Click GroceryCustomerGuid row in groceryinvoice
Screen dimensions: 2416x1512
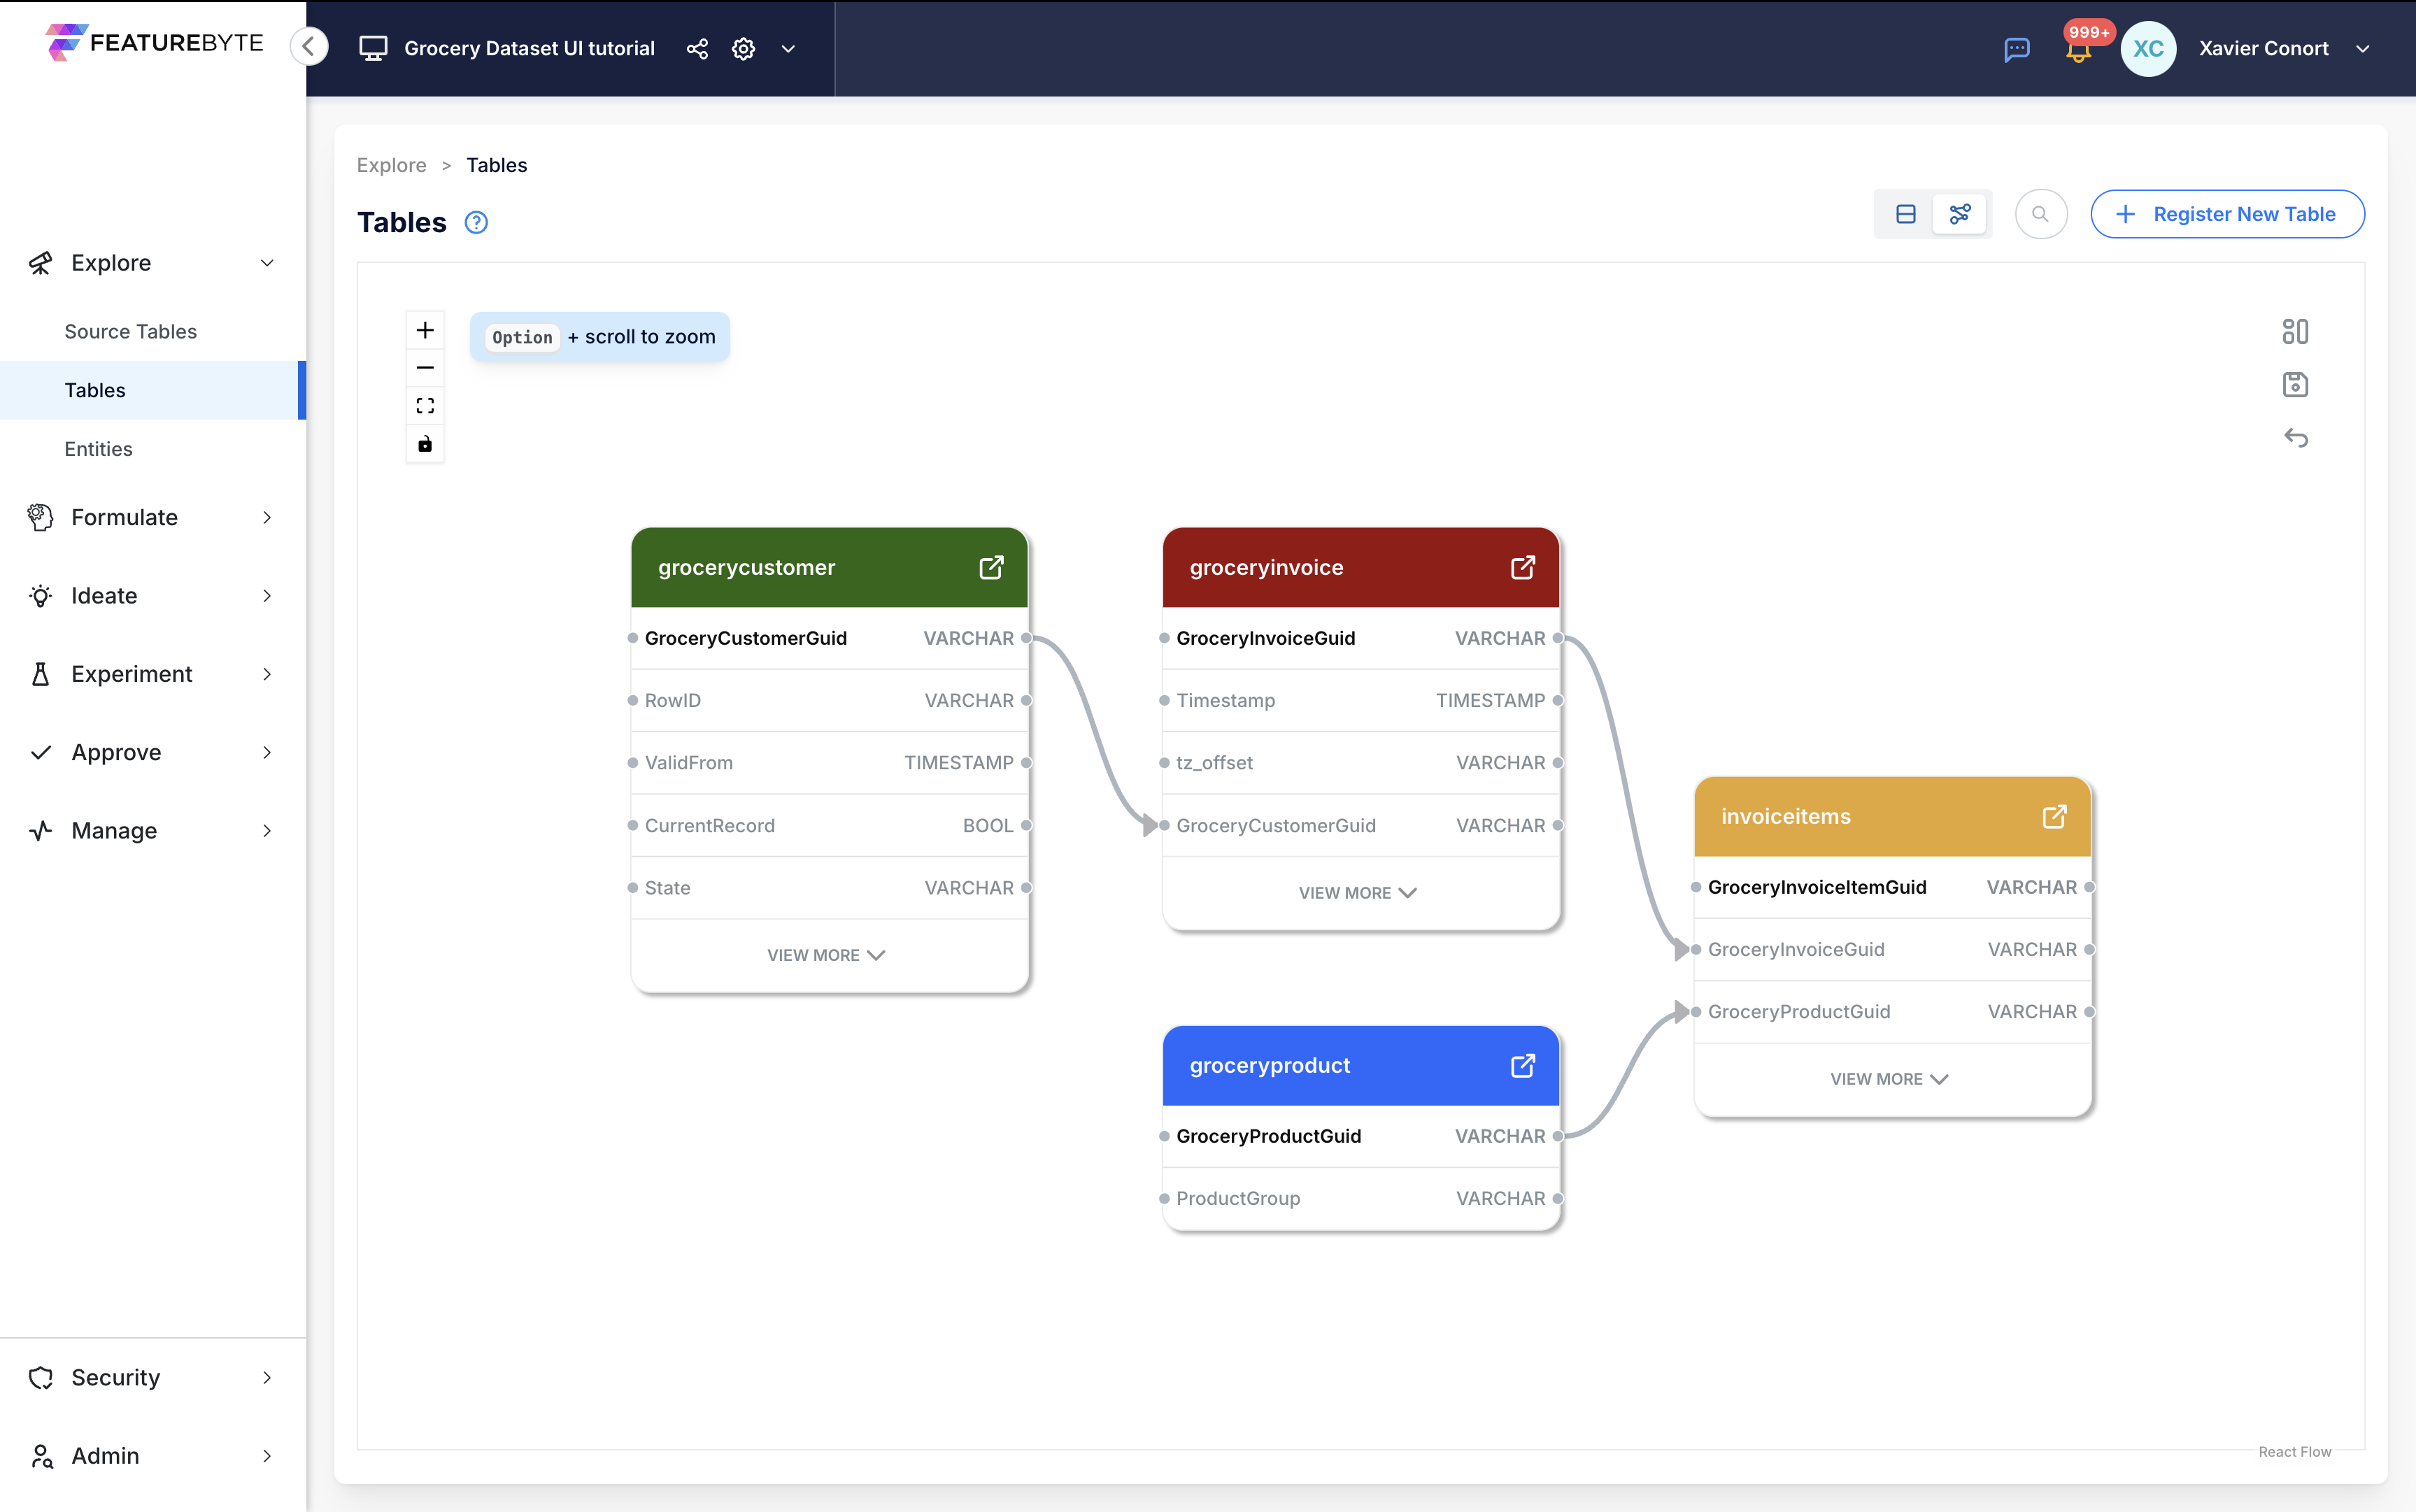tap(1360, 825)
